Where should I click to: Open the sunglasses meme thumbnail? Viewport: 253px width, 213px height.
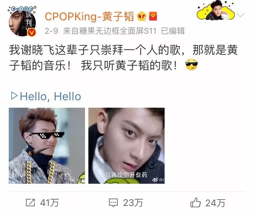tap(47, 146)
